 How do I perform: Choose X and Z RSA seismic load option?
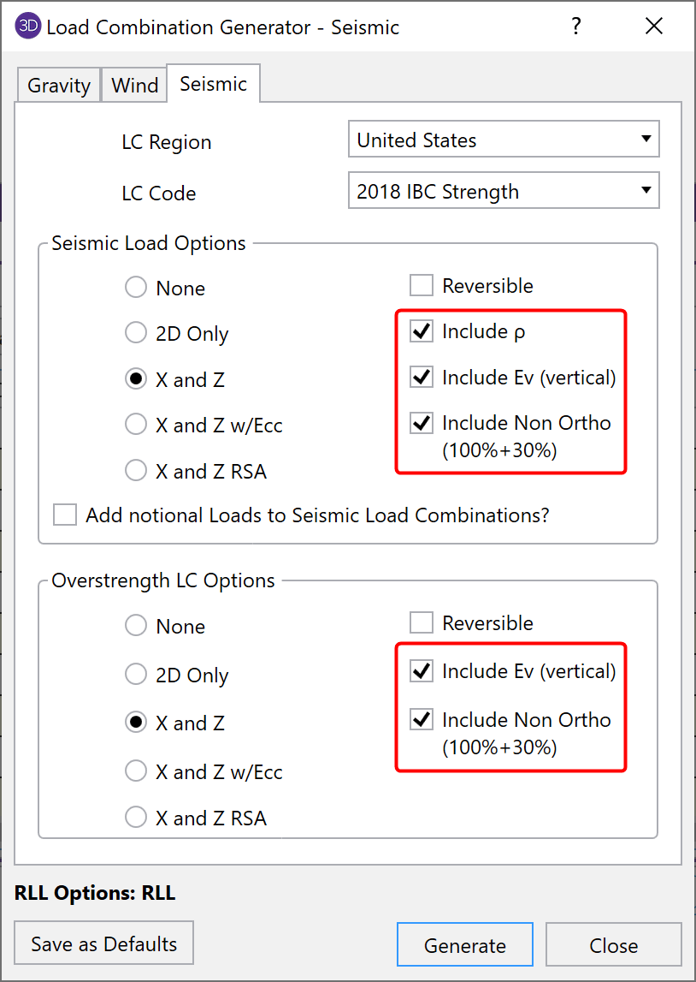pyautogui.click(x=136, y=471)
